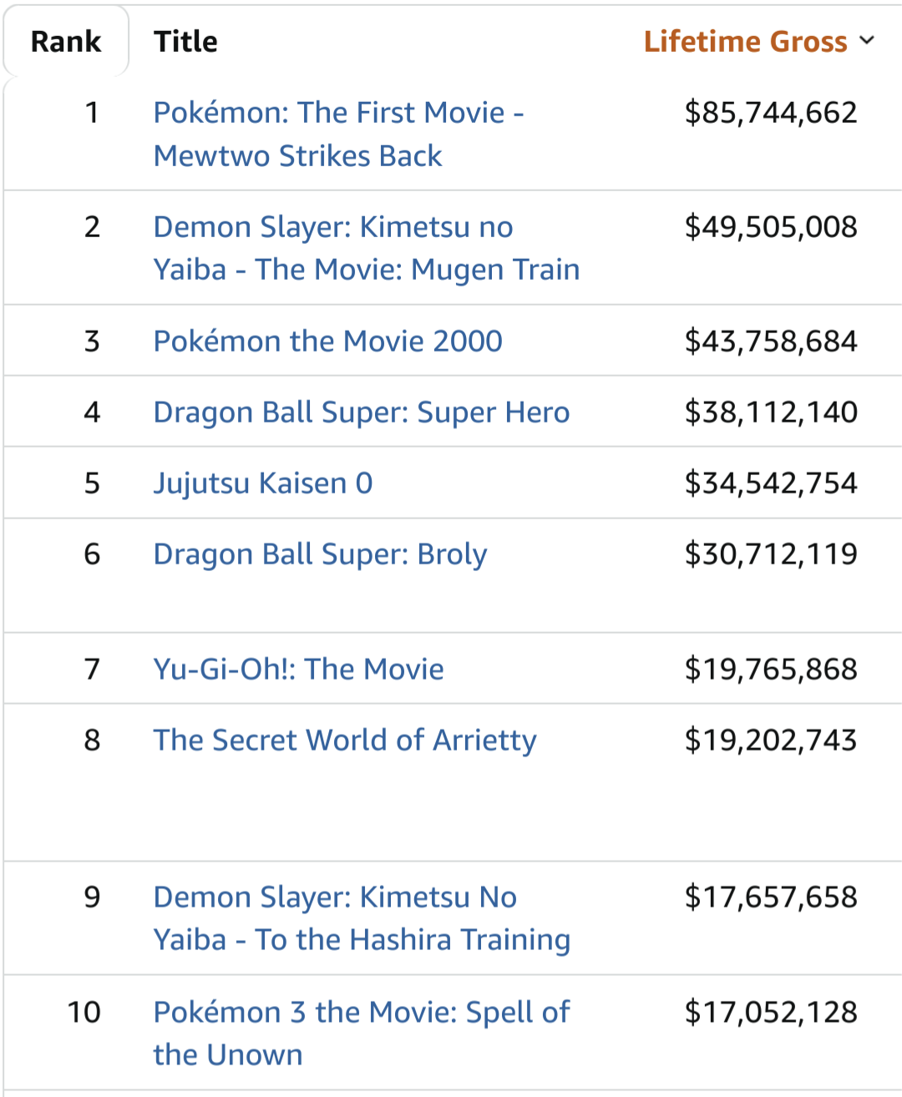Open Dragon Ball Super: Broly link
This screenshot has height=1097, width=902.
click(x=321, y=554)
